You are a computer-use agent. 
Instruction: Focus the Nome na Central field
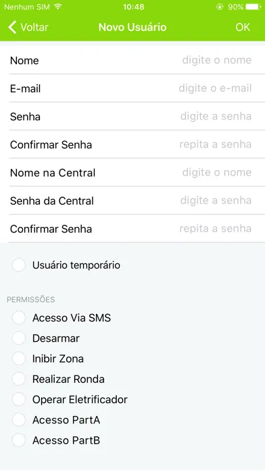coord(132,173)
